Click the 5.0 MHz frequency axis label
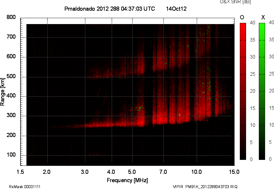The width and height of the screenshot is (274, 189). point(132,172)
